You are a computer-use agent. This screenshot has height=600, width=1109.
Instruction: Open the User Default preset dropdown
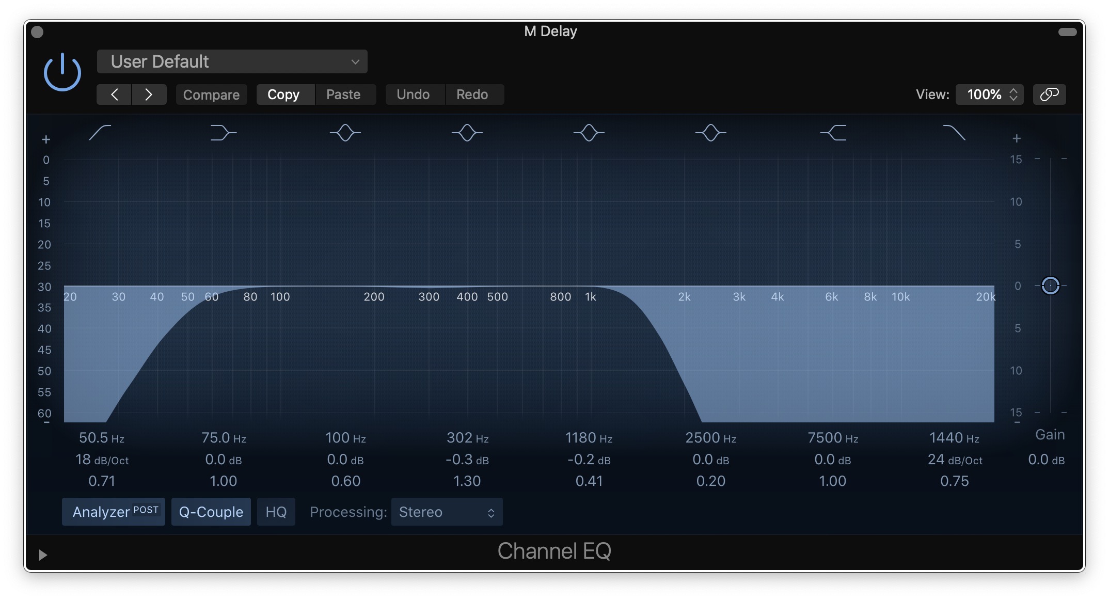pos(232,62)
